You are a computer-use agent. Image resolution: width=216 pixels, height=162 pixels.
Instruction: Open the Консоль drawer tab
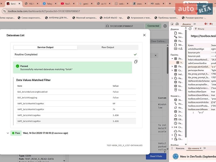[x=180, y=148]
